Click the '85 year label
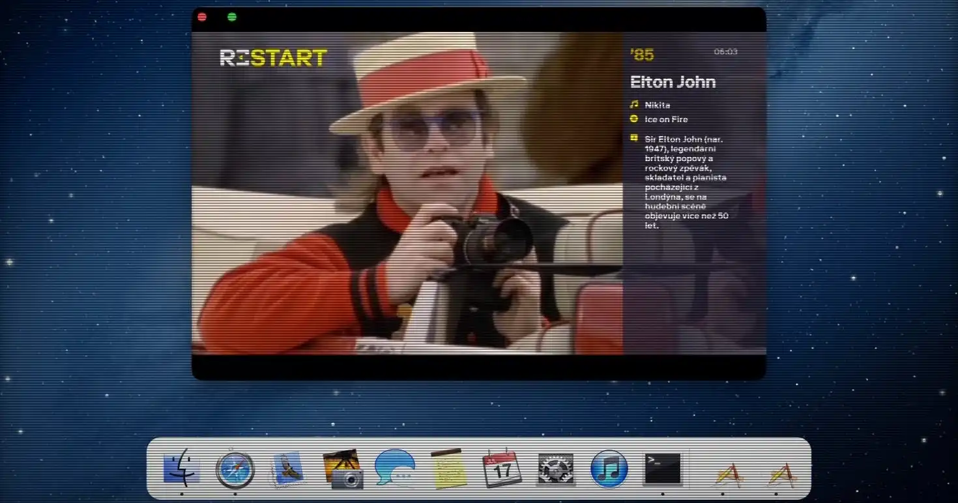The image size is (958, 503). [x=642, y=55]
